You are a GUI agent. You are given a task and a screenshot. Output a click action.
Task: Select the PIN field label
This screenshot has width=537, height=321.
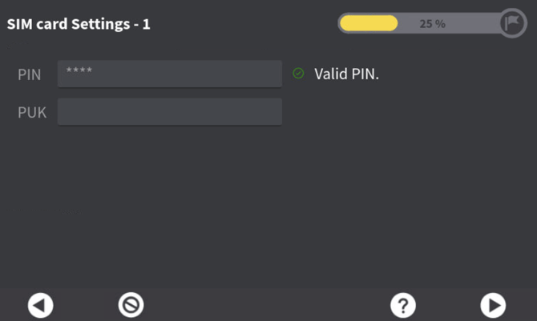(30, 74)
